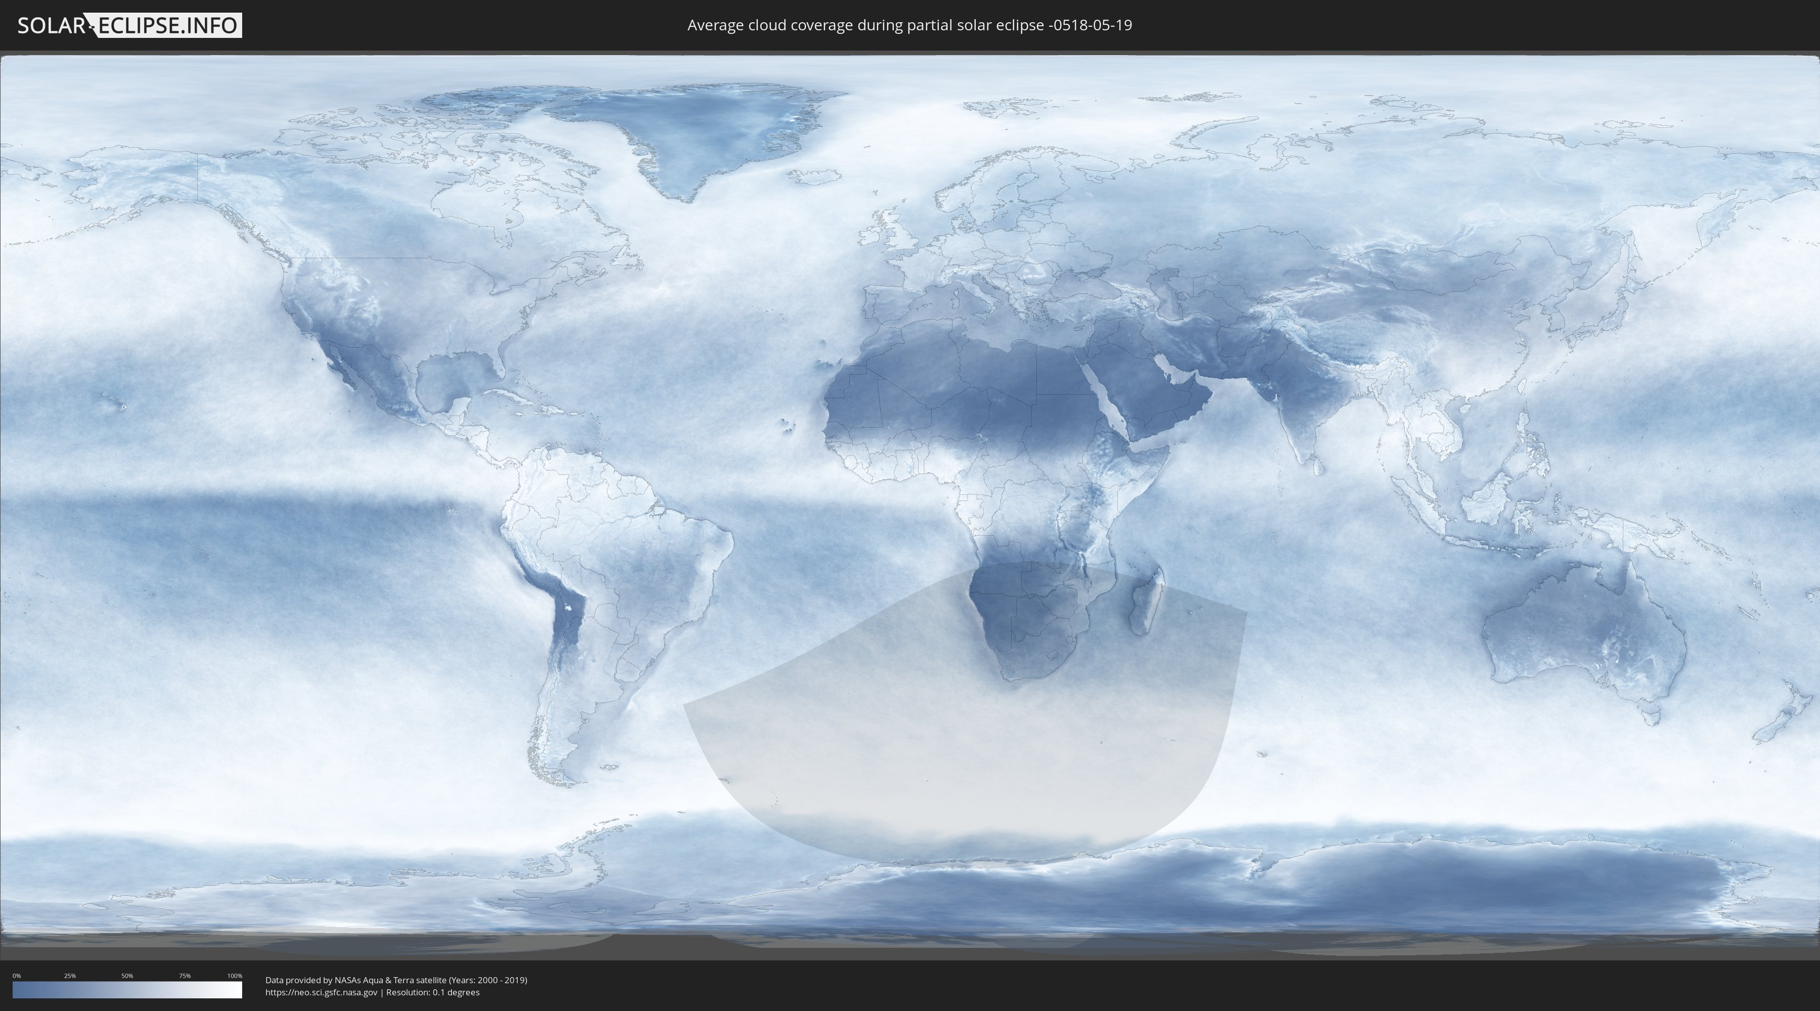The width and height of the screenshot is (1820, 1011).
Task: Click Madagascar on the cloud map
Action: click(1146, 601)
